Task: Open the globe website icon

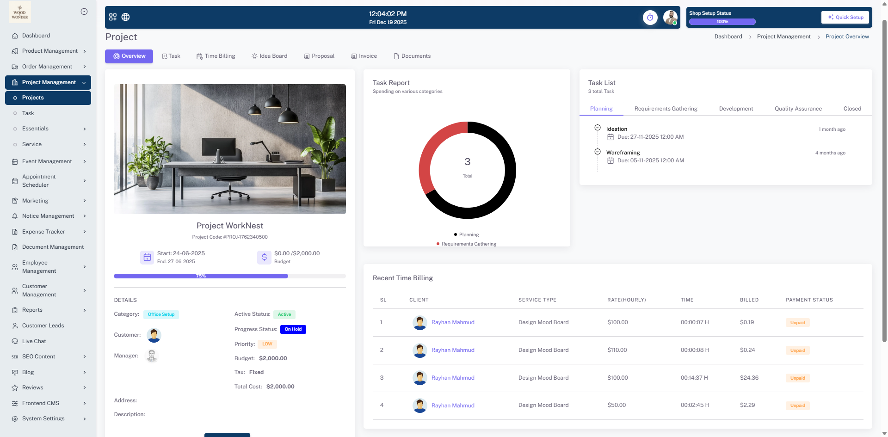Action: (125, 17)
